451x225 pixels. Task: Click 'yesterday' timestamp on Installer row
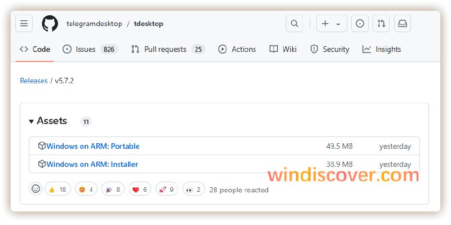[x=395, y=164]
